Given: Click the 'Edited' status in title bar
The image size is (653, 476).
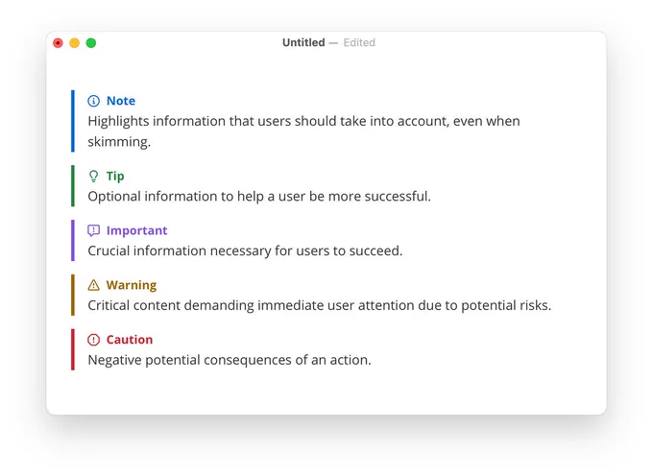Looking at the screenshot, I should [359, 42].
